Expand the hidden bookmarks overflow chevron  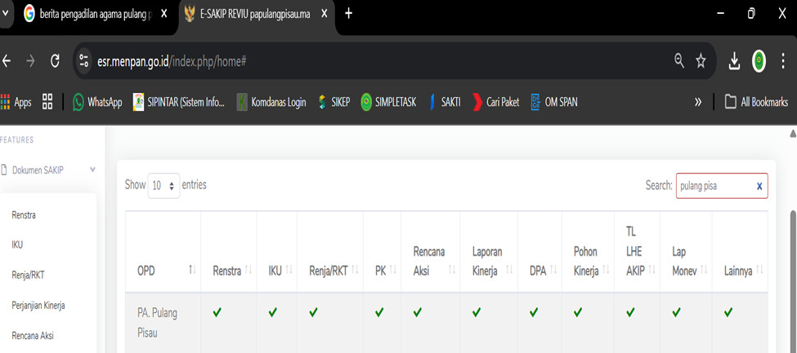point(698,102)
